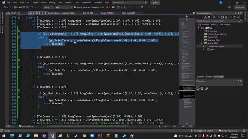
Task: Click the editor split window plus icon
Action: coord(187,17)
